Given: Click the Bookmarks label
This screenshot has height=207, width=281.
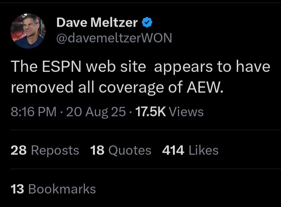Looking at the screenshot, I should click(x=62, y=189).
